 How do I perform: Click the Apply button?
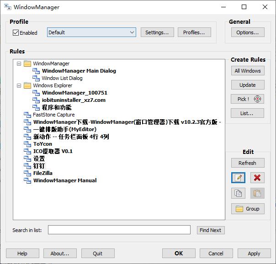click(x=254, y=253)
